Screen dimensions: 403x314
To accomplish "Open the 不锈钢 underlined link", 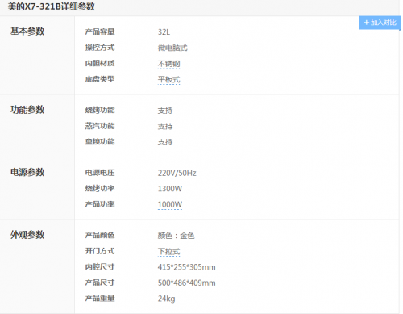I will click(168, 64).
